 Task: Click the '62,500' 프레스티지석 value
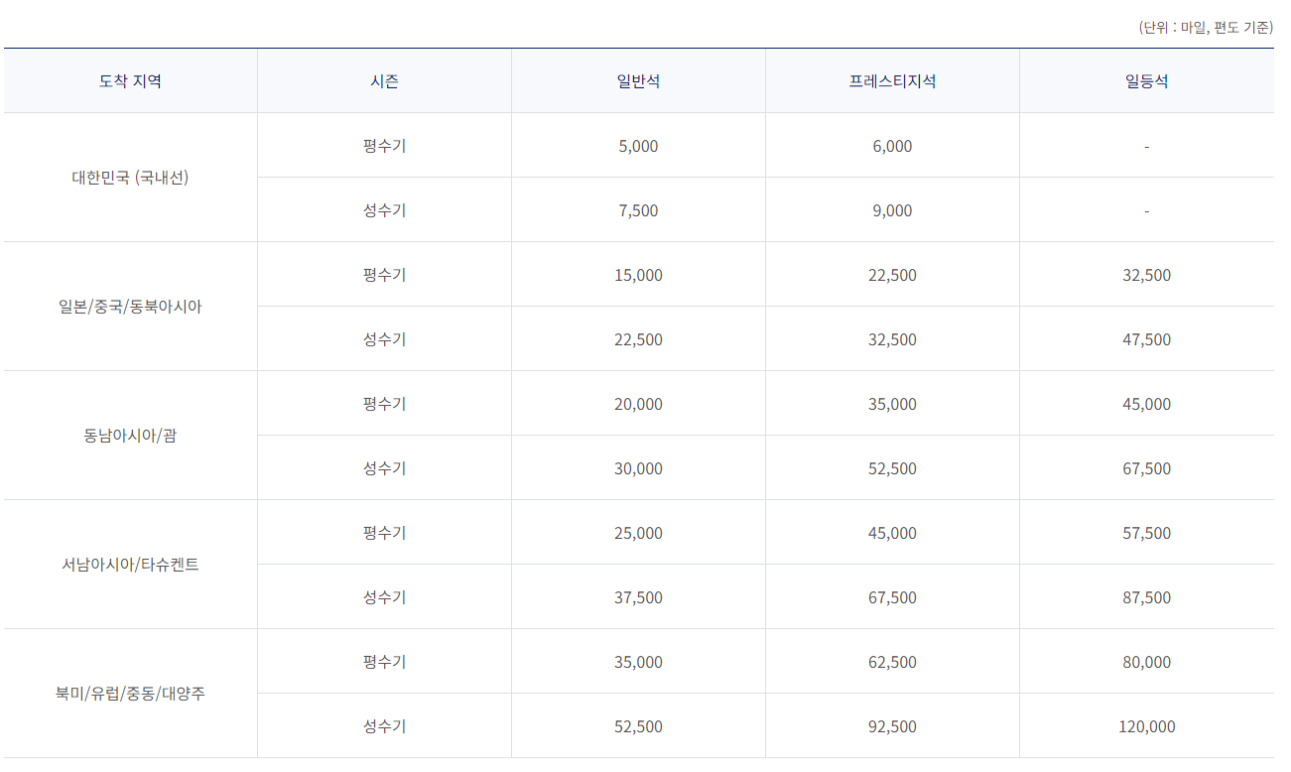[892, 662]
